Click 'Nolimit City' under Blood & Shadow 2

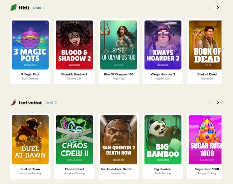pos(74,79)
